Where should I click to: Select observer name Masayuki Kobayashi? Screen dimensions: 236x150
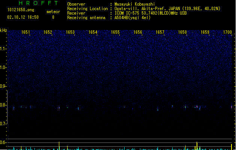[x=135, y=4]
